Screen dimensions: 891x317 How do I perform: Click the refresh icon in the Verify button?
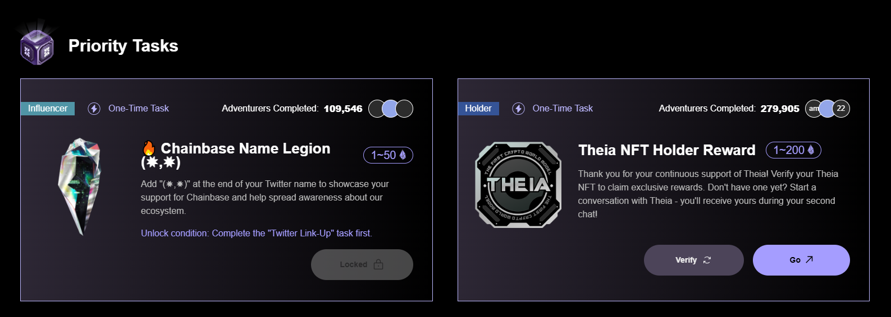(707, 260)
